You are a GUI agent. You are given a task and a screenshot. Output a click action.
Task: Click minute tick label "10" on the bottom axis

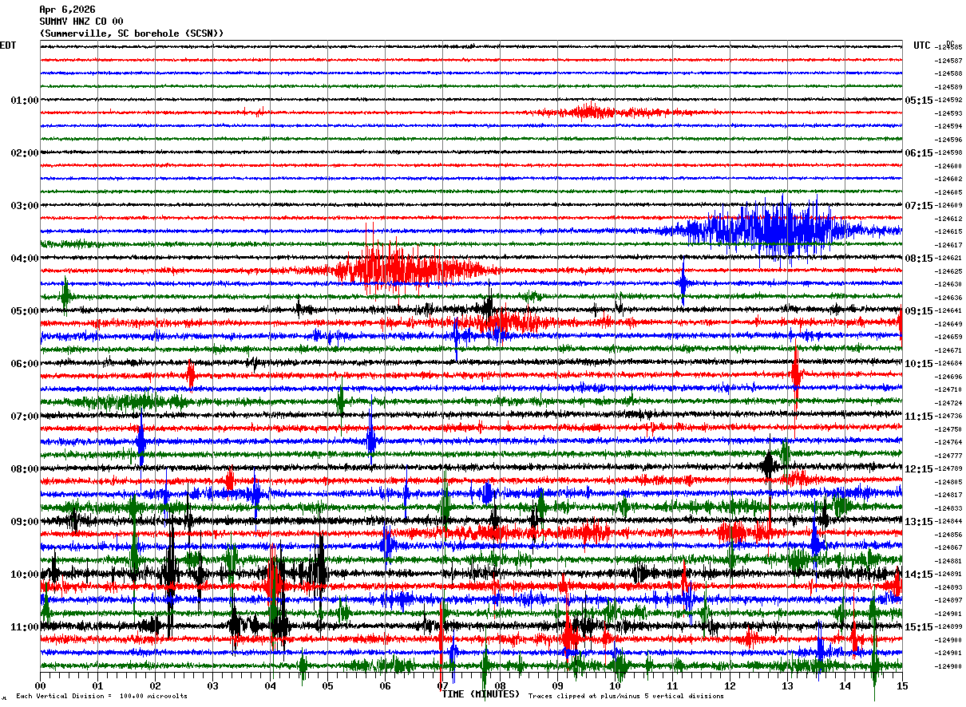tap(615, 685)
